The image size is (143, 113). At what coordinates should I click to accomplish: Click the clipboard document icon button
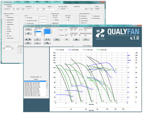pos(37,39)
